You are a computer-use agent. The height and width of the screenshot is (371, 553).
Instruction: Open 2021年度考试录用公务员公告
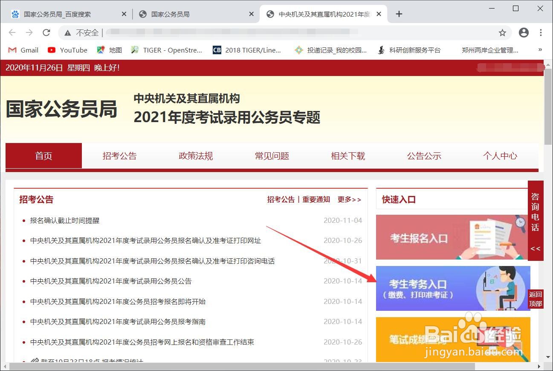(x=111, y=281)
